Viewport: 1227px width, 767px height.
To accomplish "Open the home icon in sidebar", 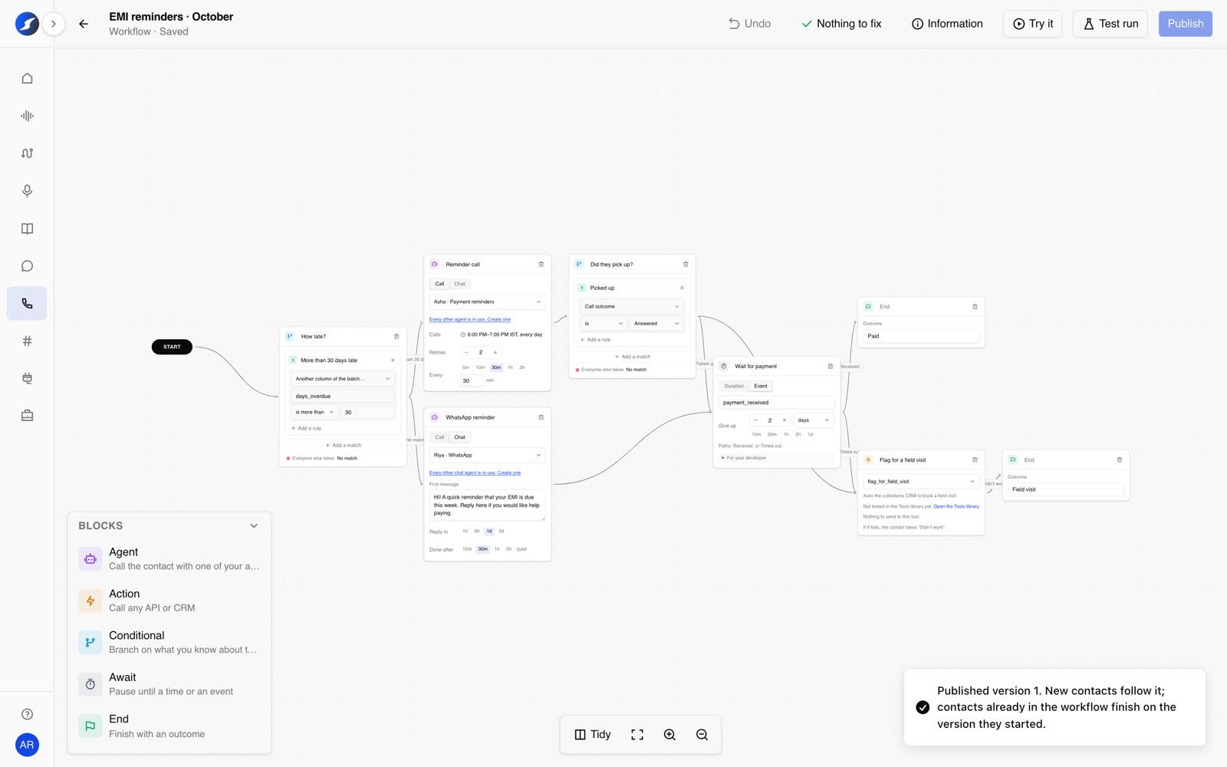I will tap(27, 78).
